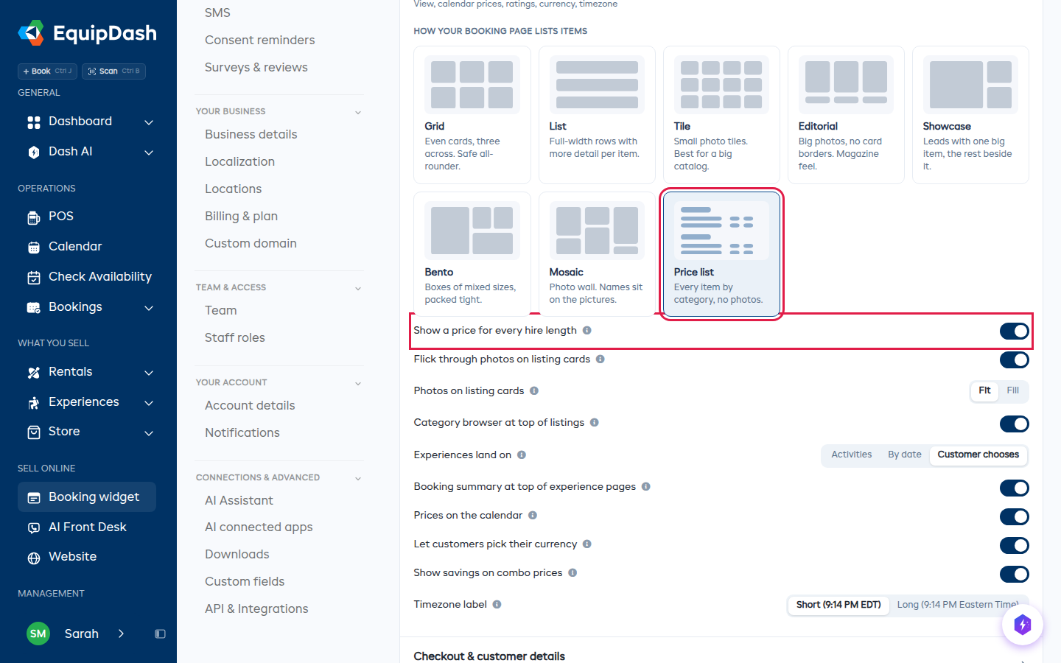
Task: Choose the Mosaic layout card
Action: [597, 254]
